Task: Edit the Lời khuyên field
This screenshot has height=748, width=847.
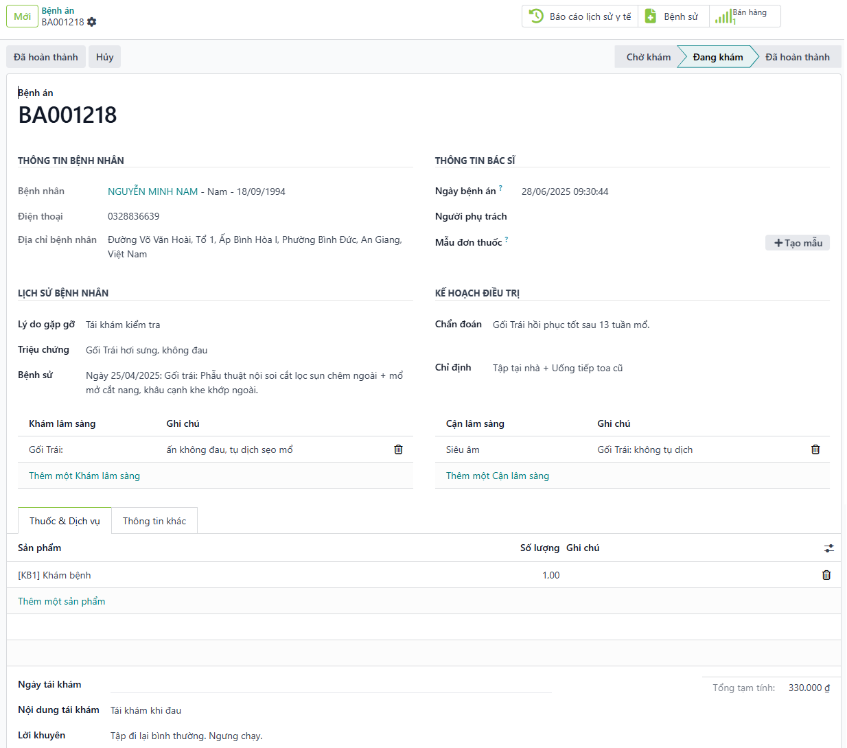Action: (x=331, y=736)
